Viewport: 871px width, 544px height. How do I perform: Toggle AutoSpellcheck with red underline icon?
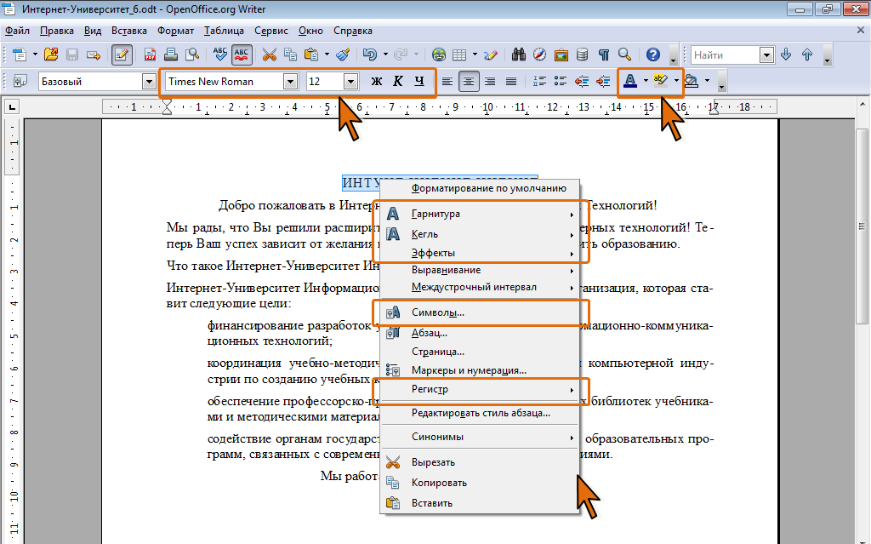242,54
